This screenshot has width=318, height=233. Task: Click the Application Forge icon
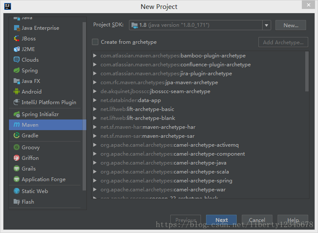point(17,179)
